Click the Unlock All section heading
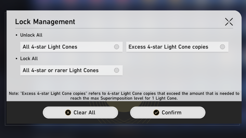The image size is (246, 138). pos(31,35)
